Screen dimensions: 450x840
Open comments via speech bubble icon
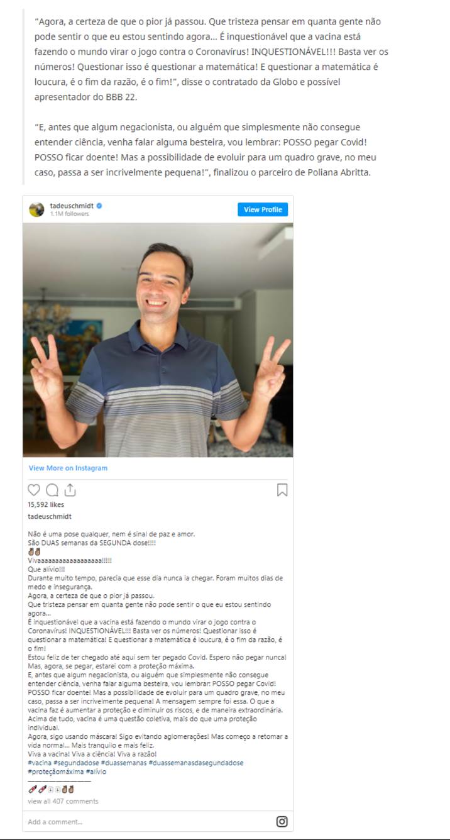52,490
